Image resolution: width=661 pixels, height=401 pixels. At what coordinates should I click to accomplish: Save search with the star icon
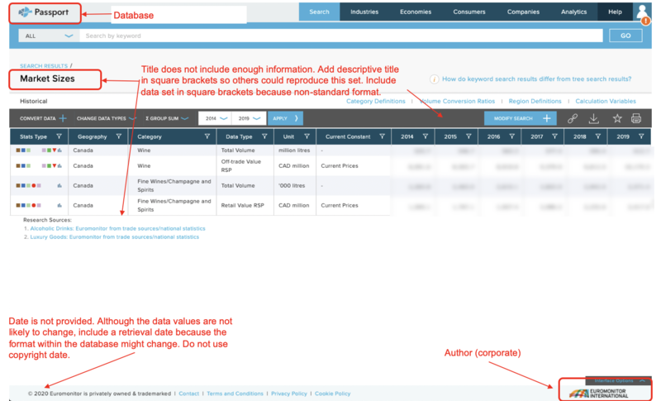tap(617, 118)
